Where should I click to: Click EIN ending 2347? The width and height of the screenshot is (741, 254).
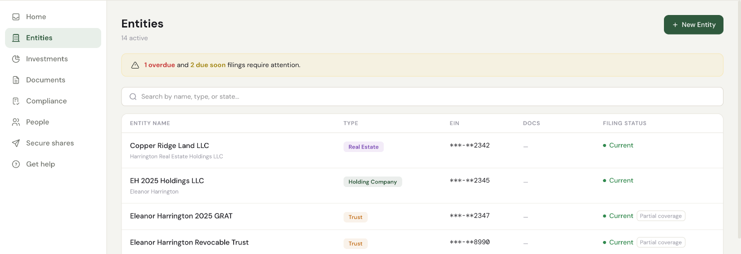click(x=470, y=216)
